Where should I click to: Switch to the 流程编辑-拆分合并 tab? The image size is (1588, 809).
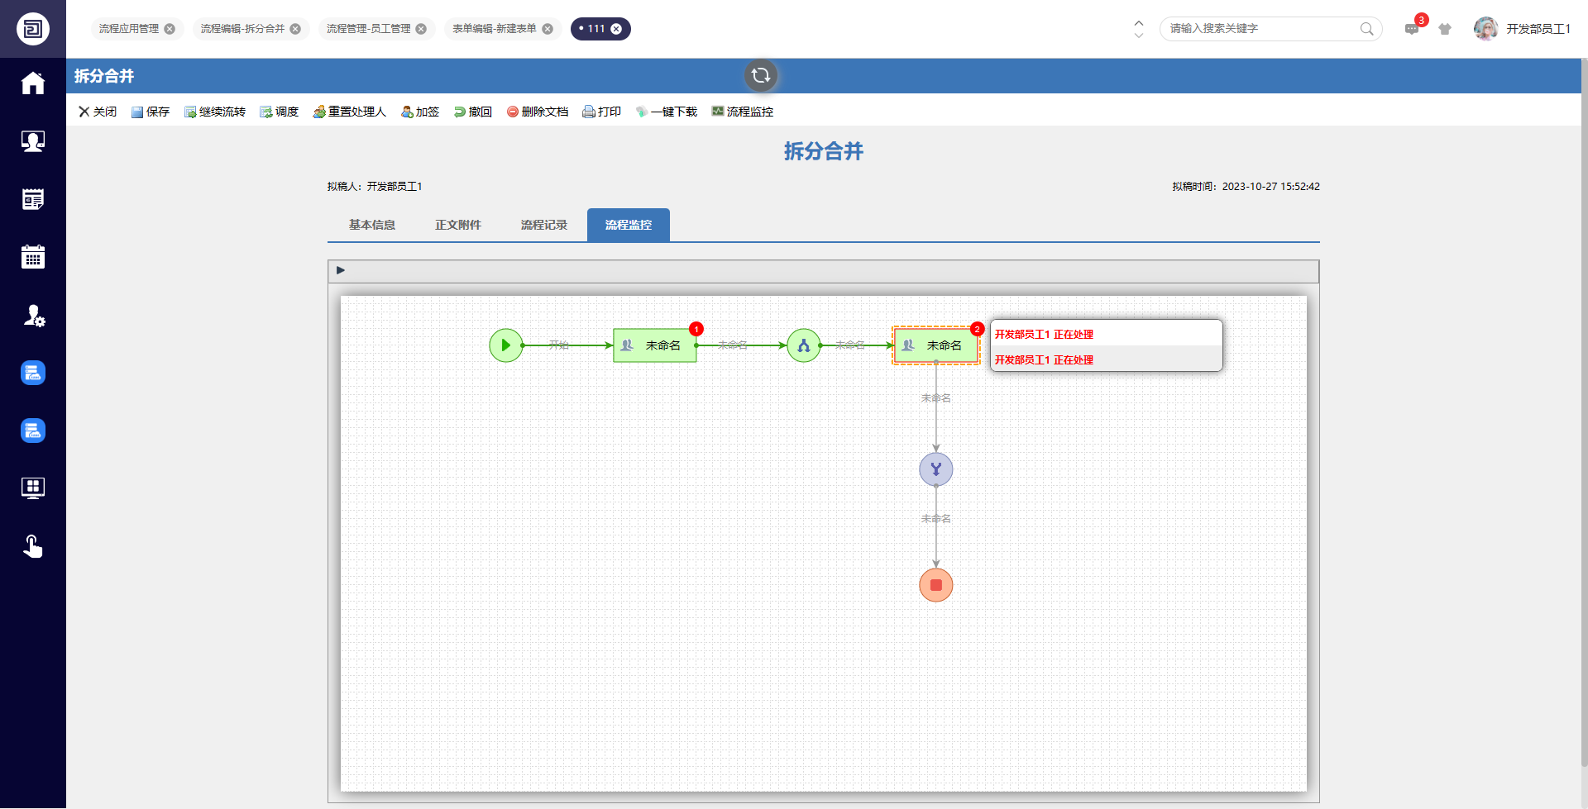click(242, 29)
